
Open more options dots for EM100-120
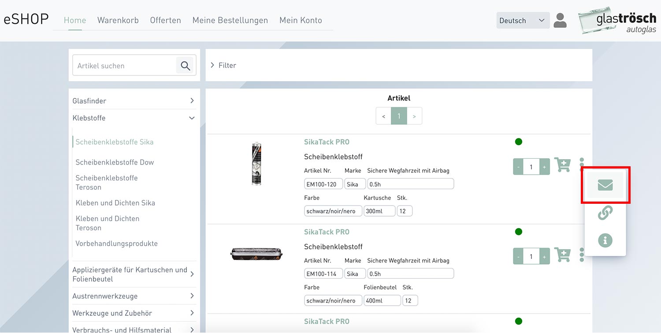tap(582, 165)
